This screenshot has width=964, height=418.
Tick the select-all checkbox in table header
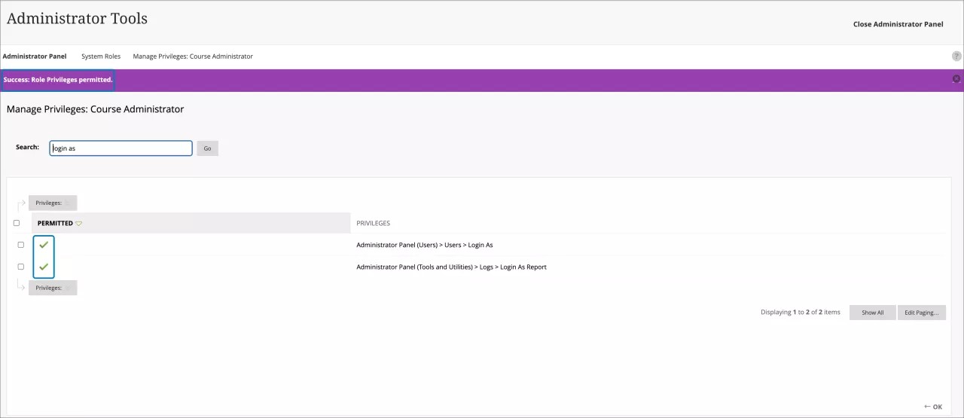[17, 223]
